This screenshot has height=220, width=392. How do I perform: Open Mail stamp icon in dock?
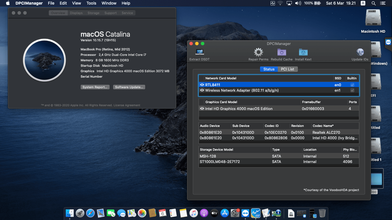100,213
